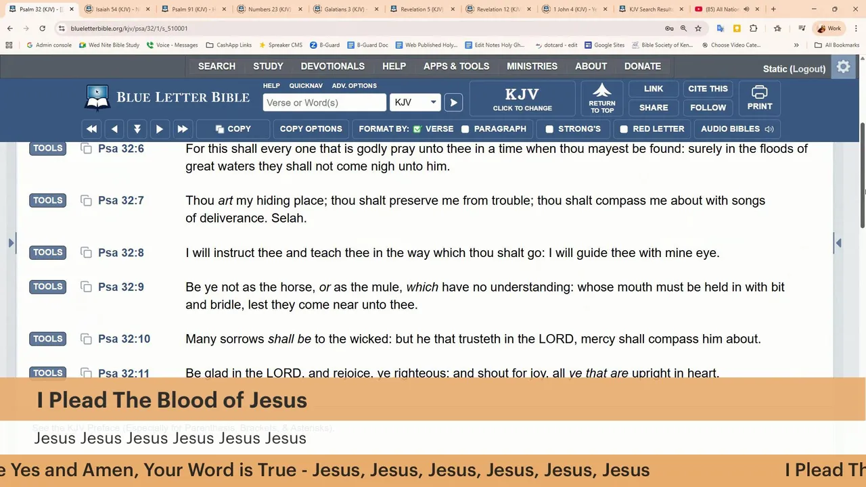866x487 pixels.
Task: Open the Chrome apps grid in bookmarks bar
Action: coord(9,45)
